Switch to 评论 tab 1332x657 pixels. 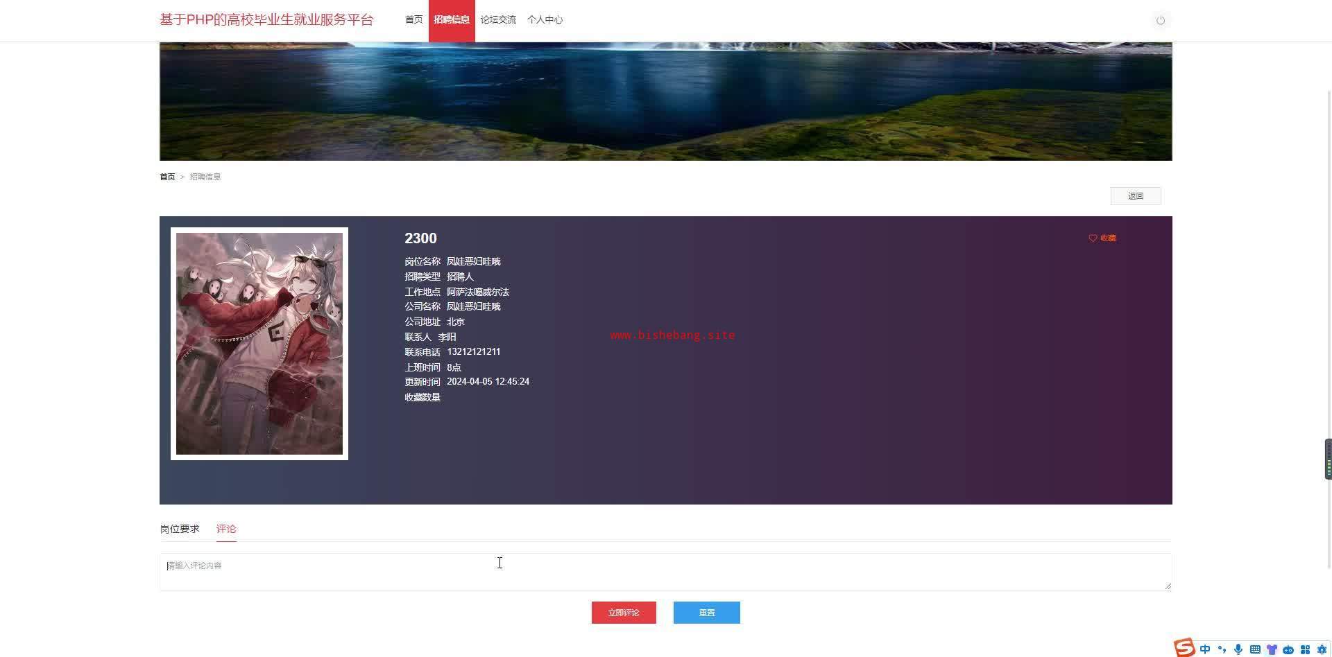(226, 529)
